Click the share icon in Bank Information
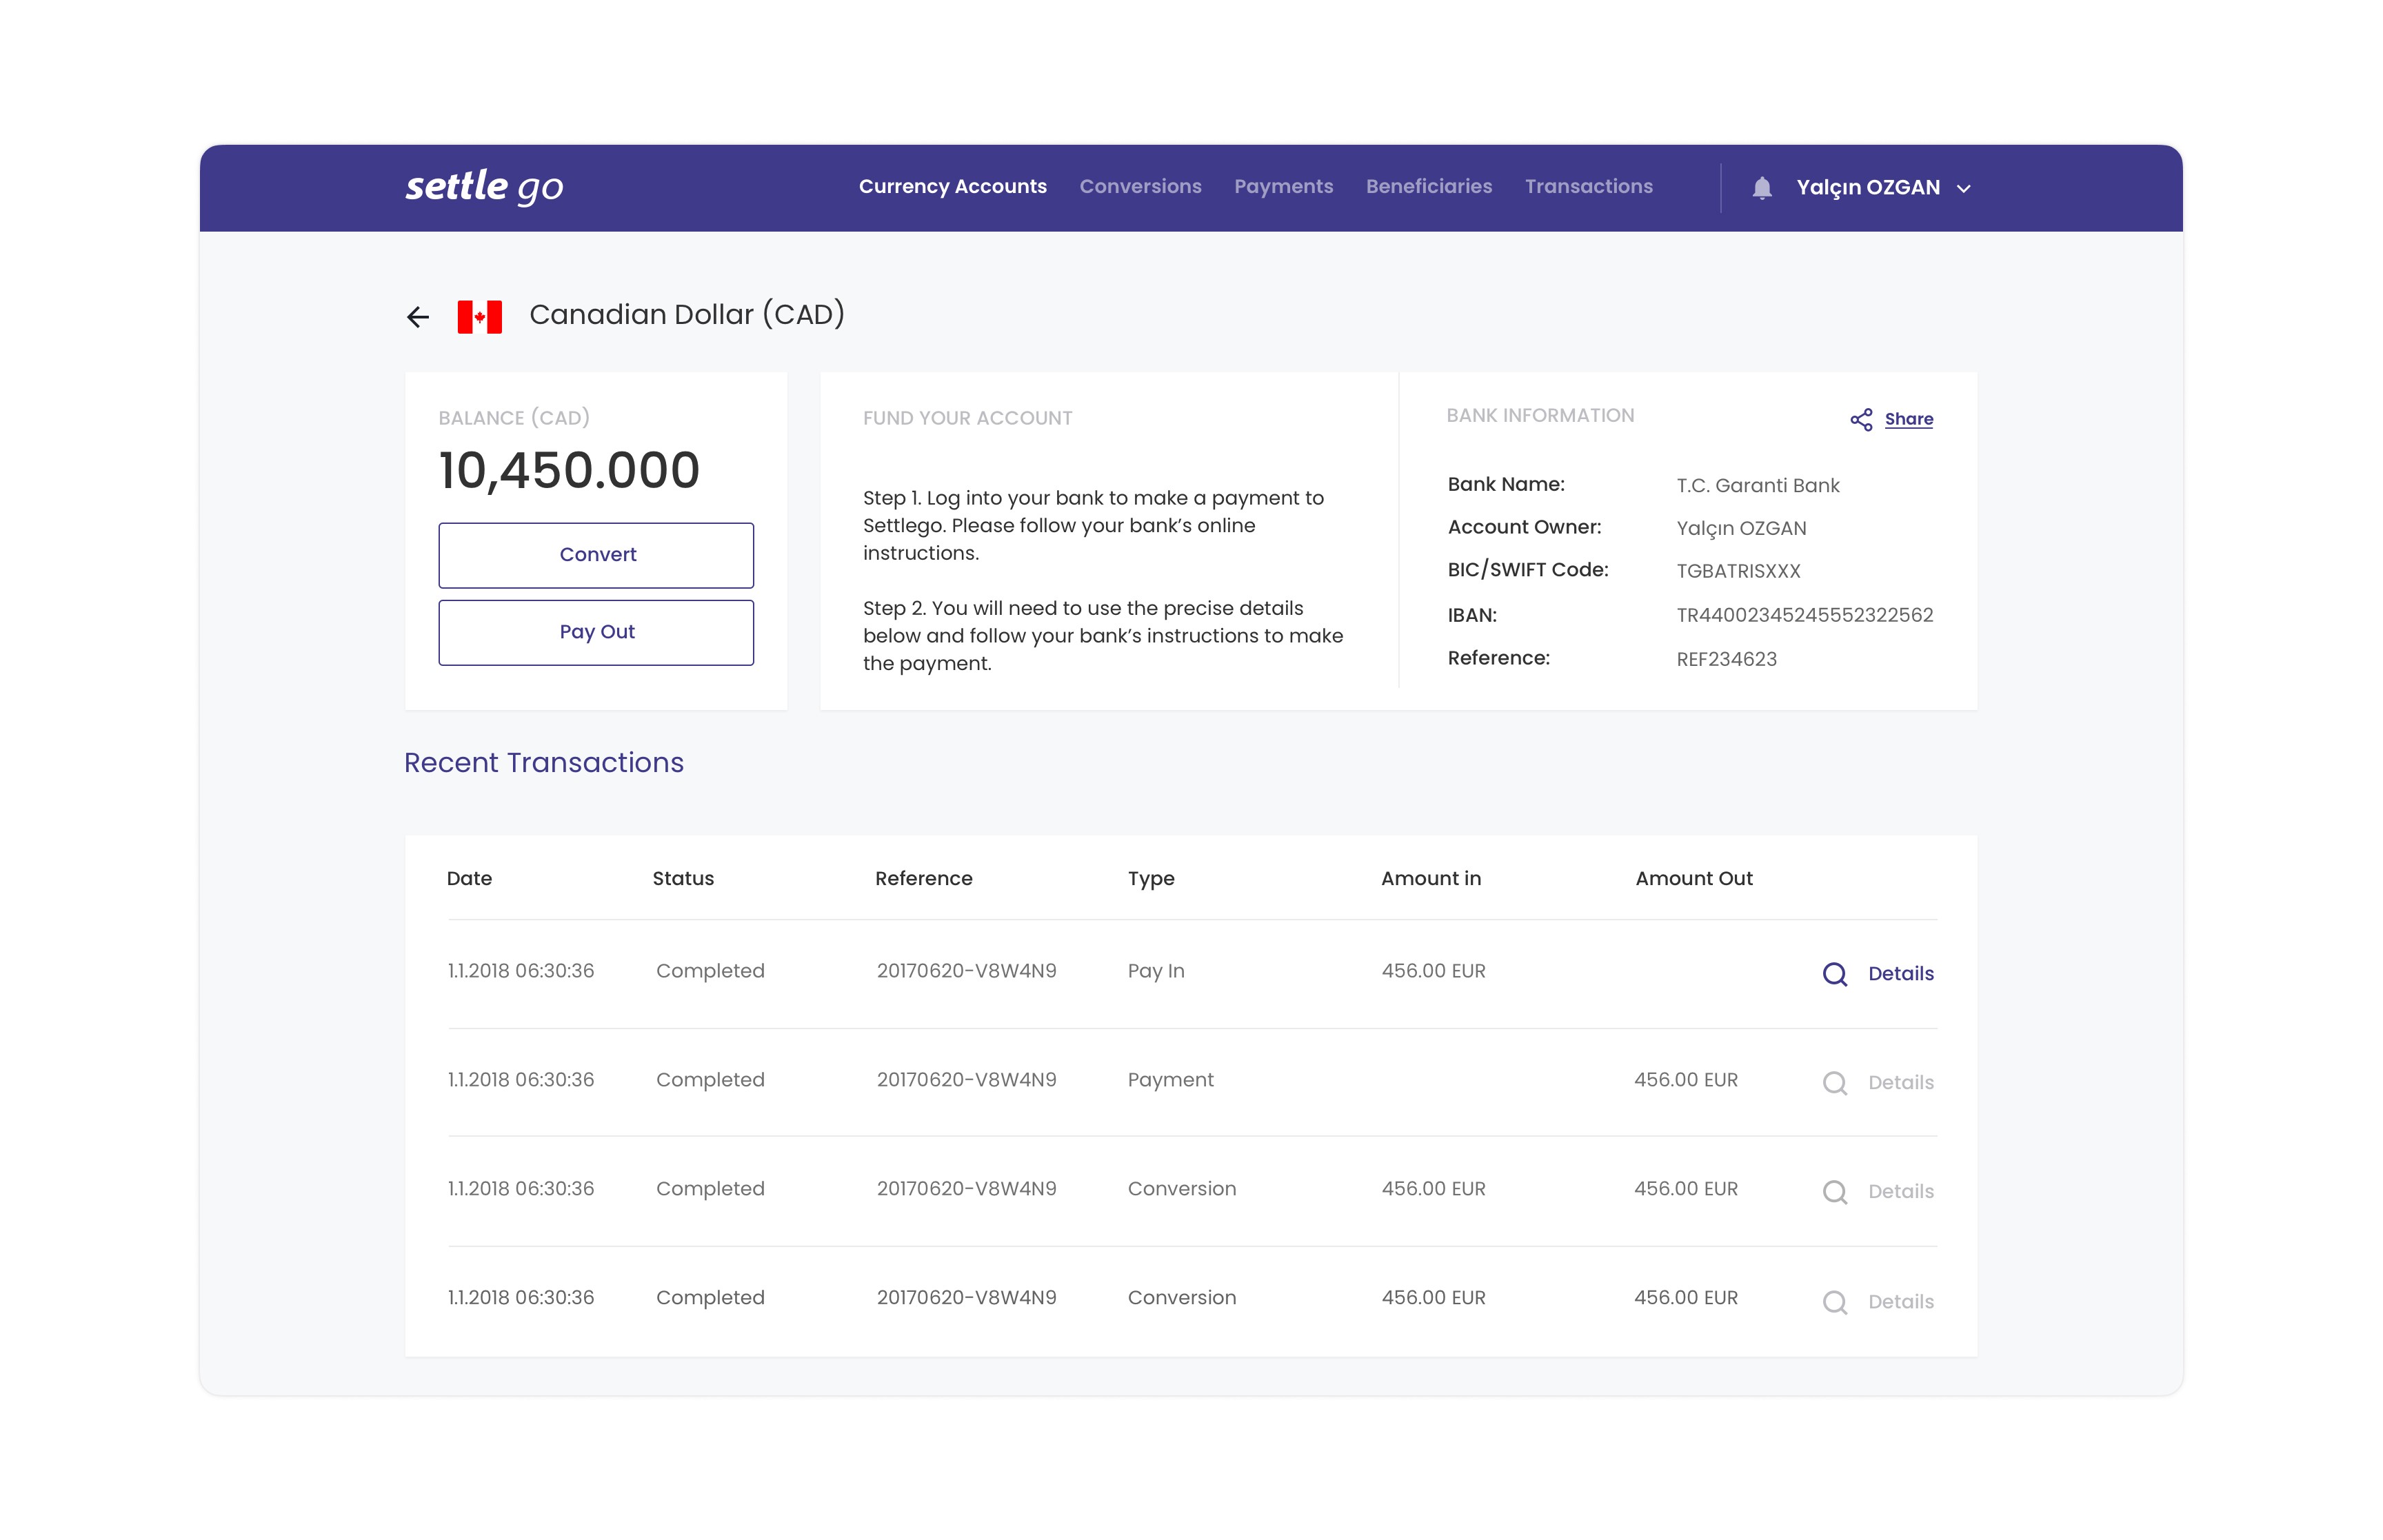The height and width of the screenshot is (1540, 2383). (x=1861, y=420)
